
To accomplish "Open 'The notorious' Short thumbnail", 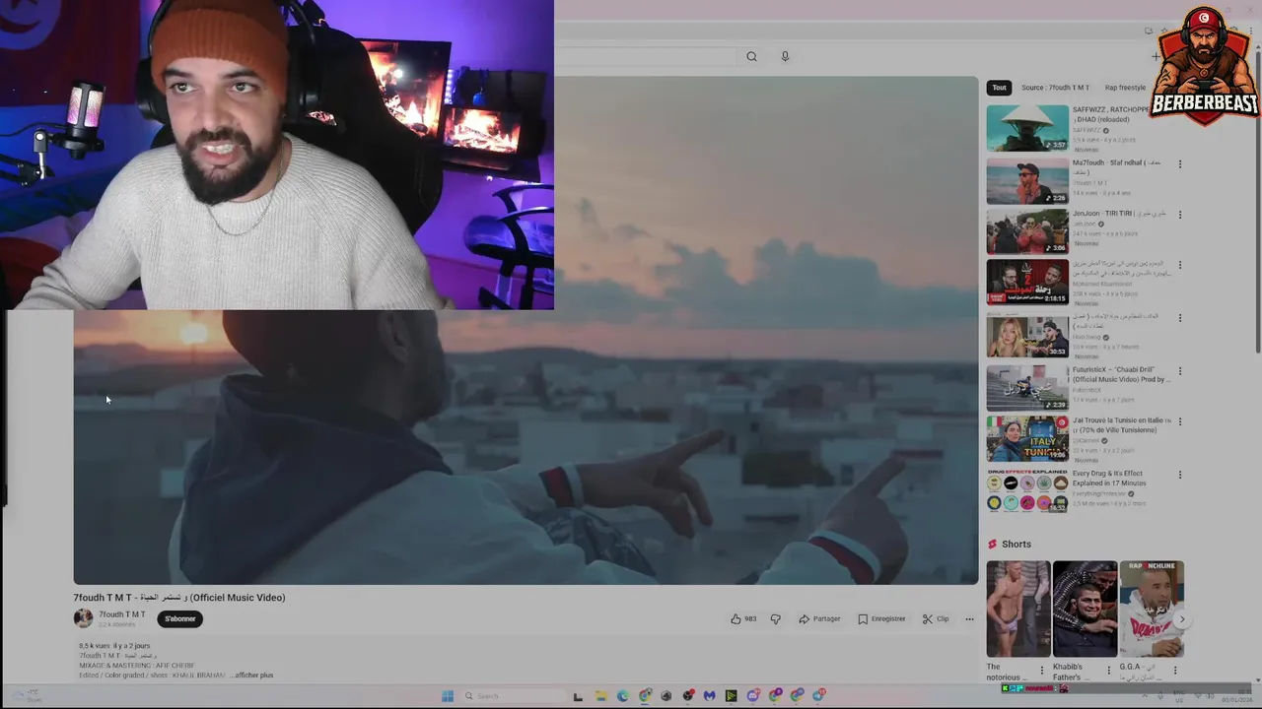I will (x=1018, y=609).
